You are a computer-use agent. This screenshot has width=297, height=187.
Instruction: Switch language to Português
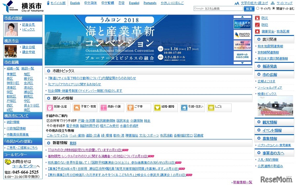click(150, 3)
